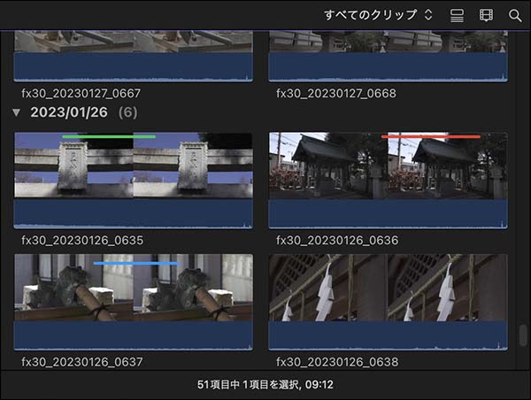Click audio waveform of clip fx30_20230127_0668
The width and height of the screenshot is (531, 400).
(389, 67)
